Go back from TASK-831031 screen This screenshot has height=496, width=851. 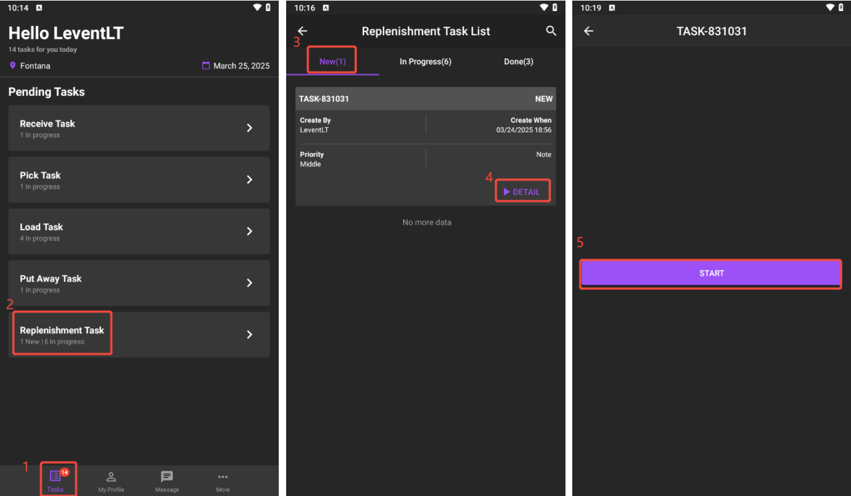[x=588, y=31]
